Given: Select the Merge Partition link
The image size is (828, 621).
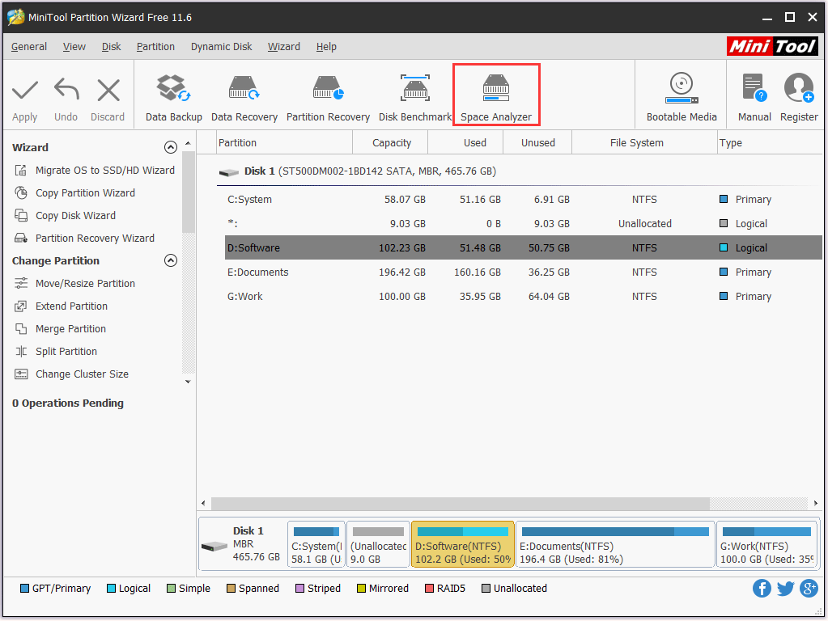Looking at the screenshot, I should (x=70, y=329).
